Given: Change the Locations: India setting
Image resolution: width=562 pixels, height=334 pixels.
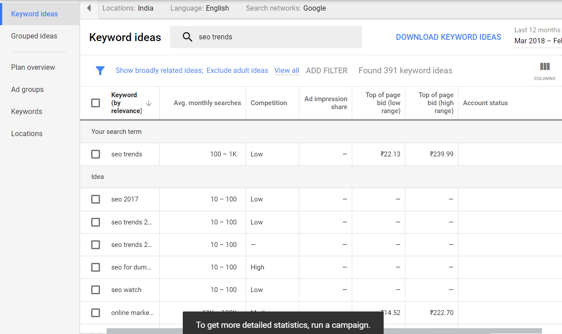Looking at the screenshot, I should pos(128,8).
